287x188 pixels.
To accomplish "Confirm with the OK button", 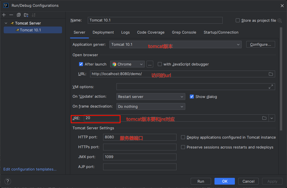I will (225, 181).
